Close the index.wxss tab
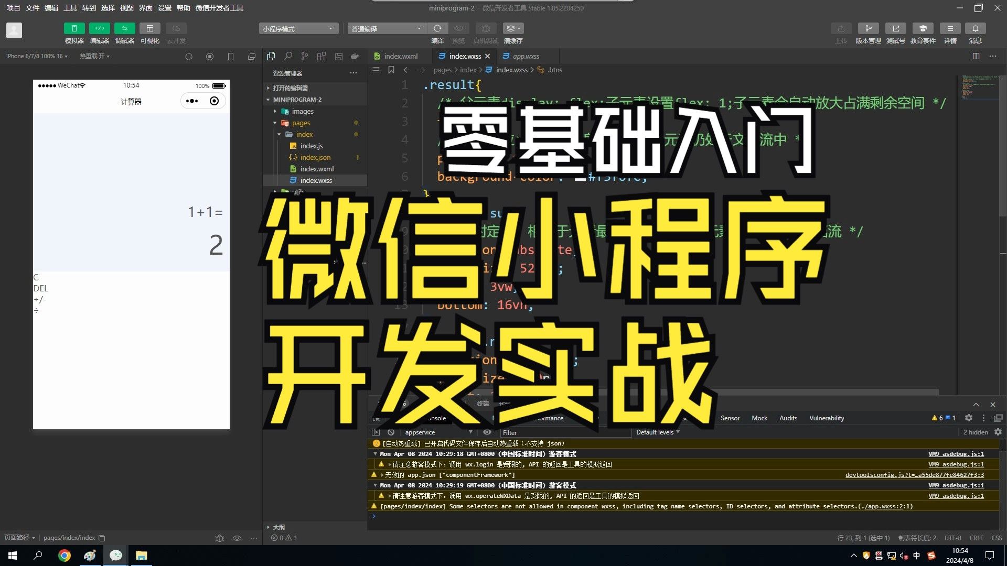The height and width of the screenshot is (566, 1007). tap(487, 56)
